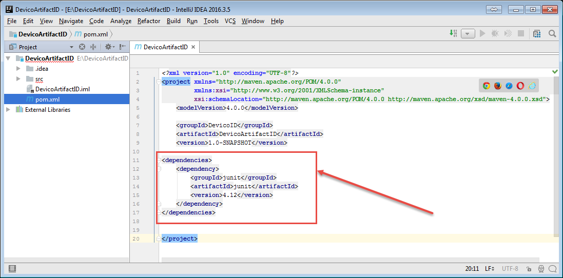Click the green inspection checkmark indicator
Screen dimensions: 563x278
coord(555,72)
